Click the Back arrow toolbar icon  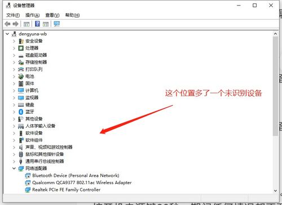point(7,24)
